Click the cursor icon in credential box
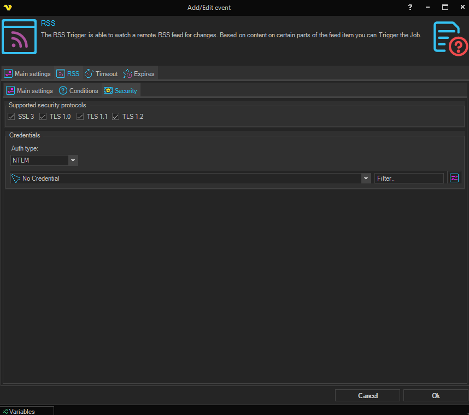The image size is (469, 415). (x=16, y=178)
